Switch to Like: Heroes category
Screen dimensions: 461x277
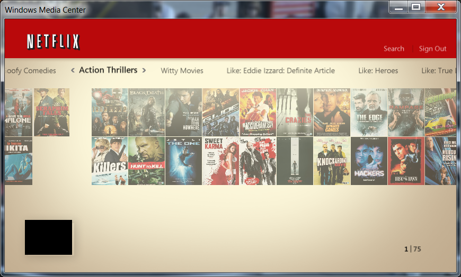pos(378,71)
